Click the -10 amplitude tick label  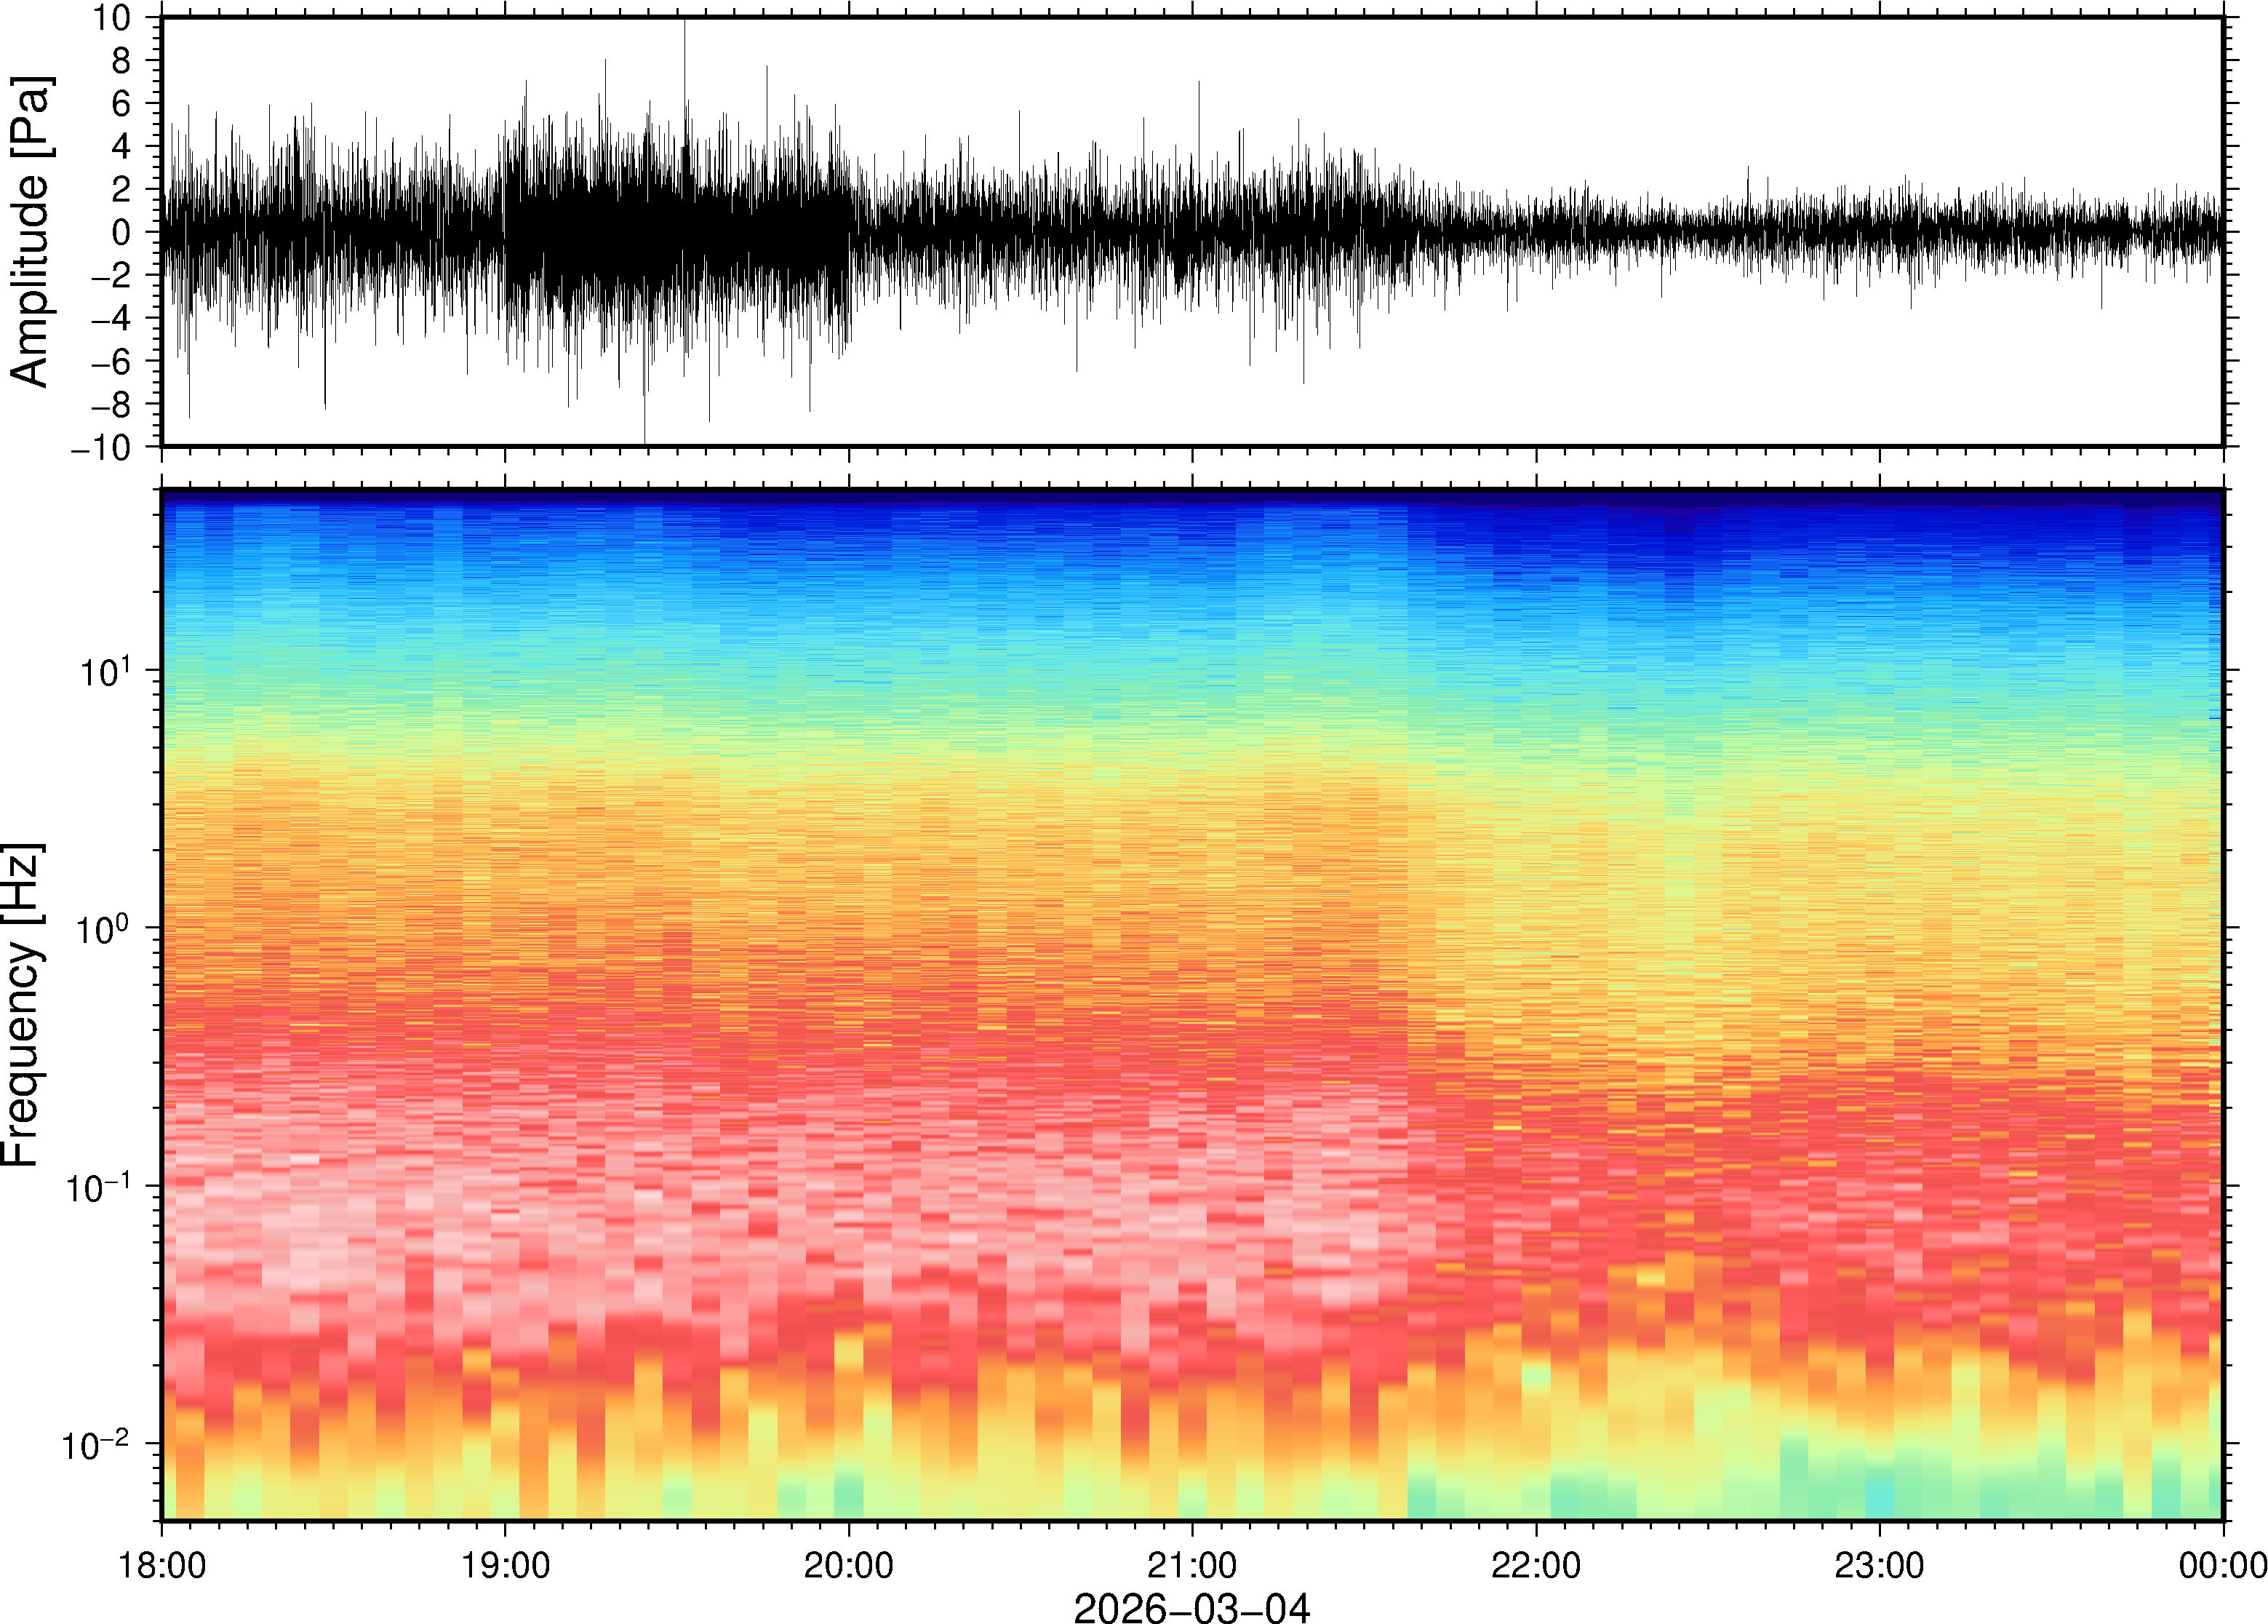(101, 447)
